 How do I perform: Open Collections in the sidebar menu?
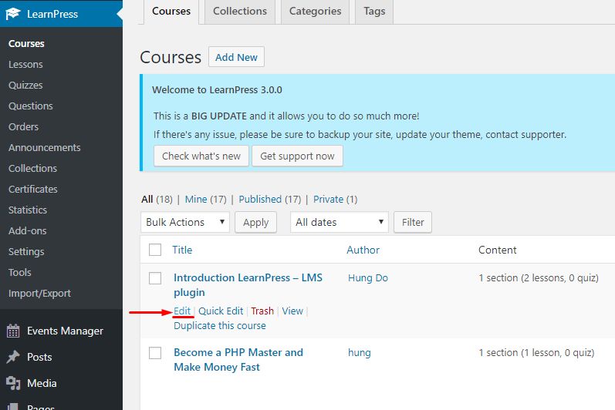(32, 168)
